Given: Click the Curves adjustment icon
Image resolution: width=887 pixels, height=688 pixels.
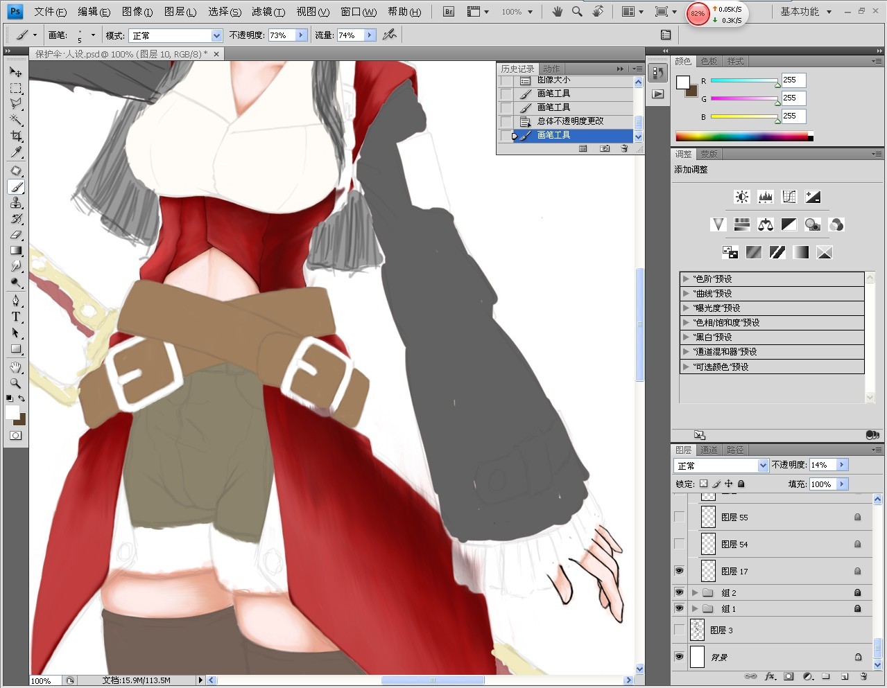Looking at the screenshot, I should click(x=789, y=197).
